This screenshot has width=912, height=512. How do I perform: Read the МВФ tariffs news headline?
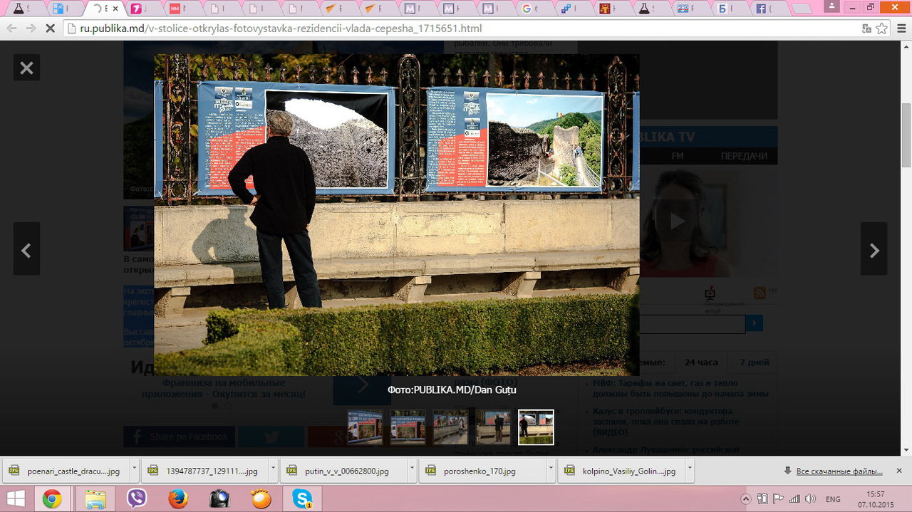(680, 388)
